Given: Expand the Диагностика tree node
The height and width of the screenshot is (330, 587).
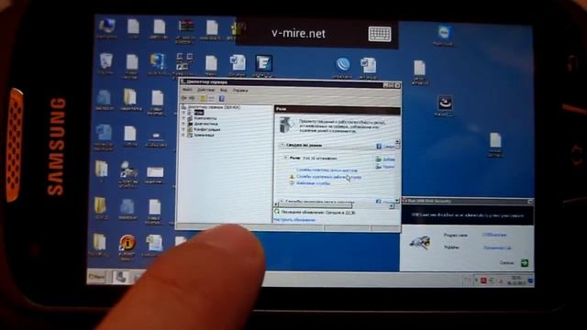Looking at the screenshot, I should point(183,124).
